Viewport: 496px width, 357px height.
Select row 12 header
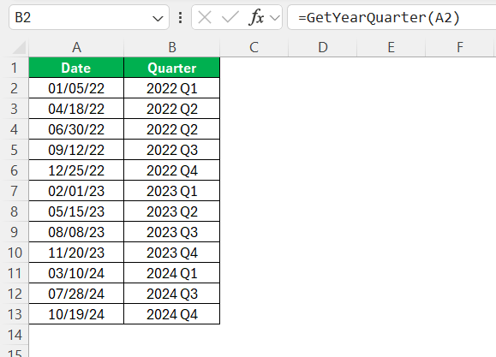click(x=15, y=294)
